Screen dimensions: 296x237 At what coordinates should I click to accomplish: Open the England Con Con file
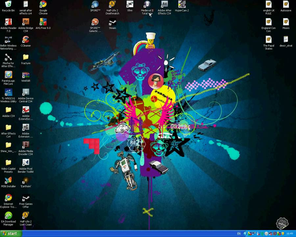(268, 22)
